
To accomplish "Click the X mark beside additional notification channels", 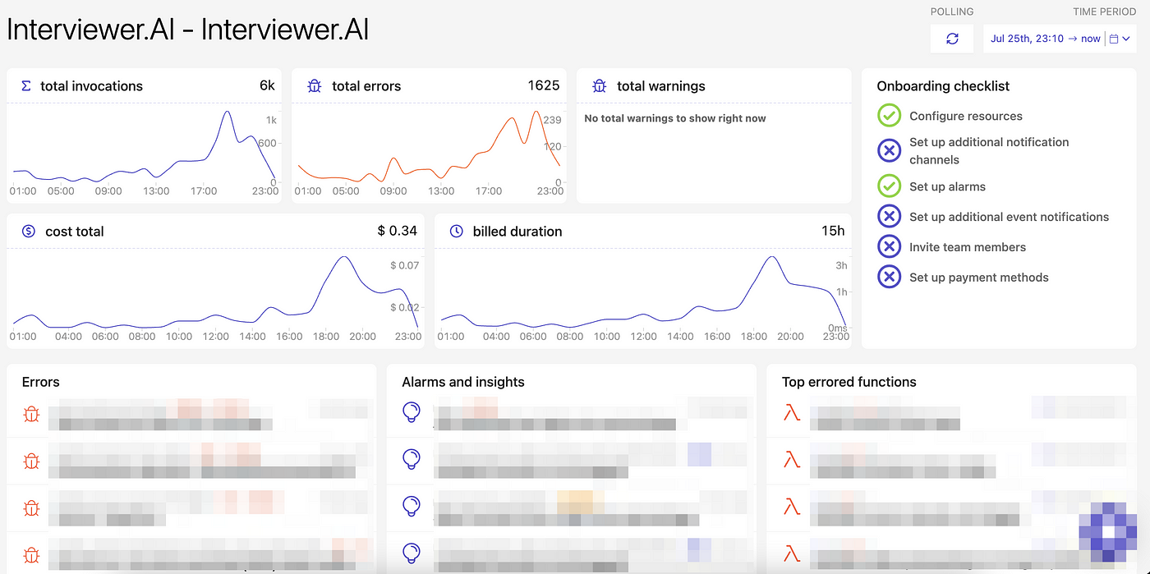I will pos(889,150).
